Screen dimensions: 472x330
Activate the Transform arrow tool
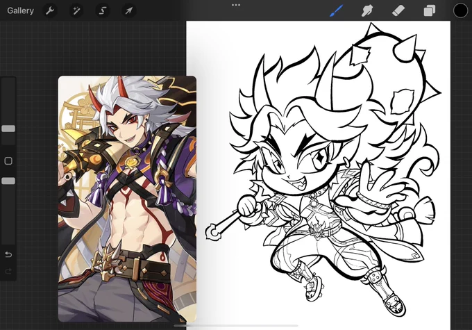click(x=129, y=11)
